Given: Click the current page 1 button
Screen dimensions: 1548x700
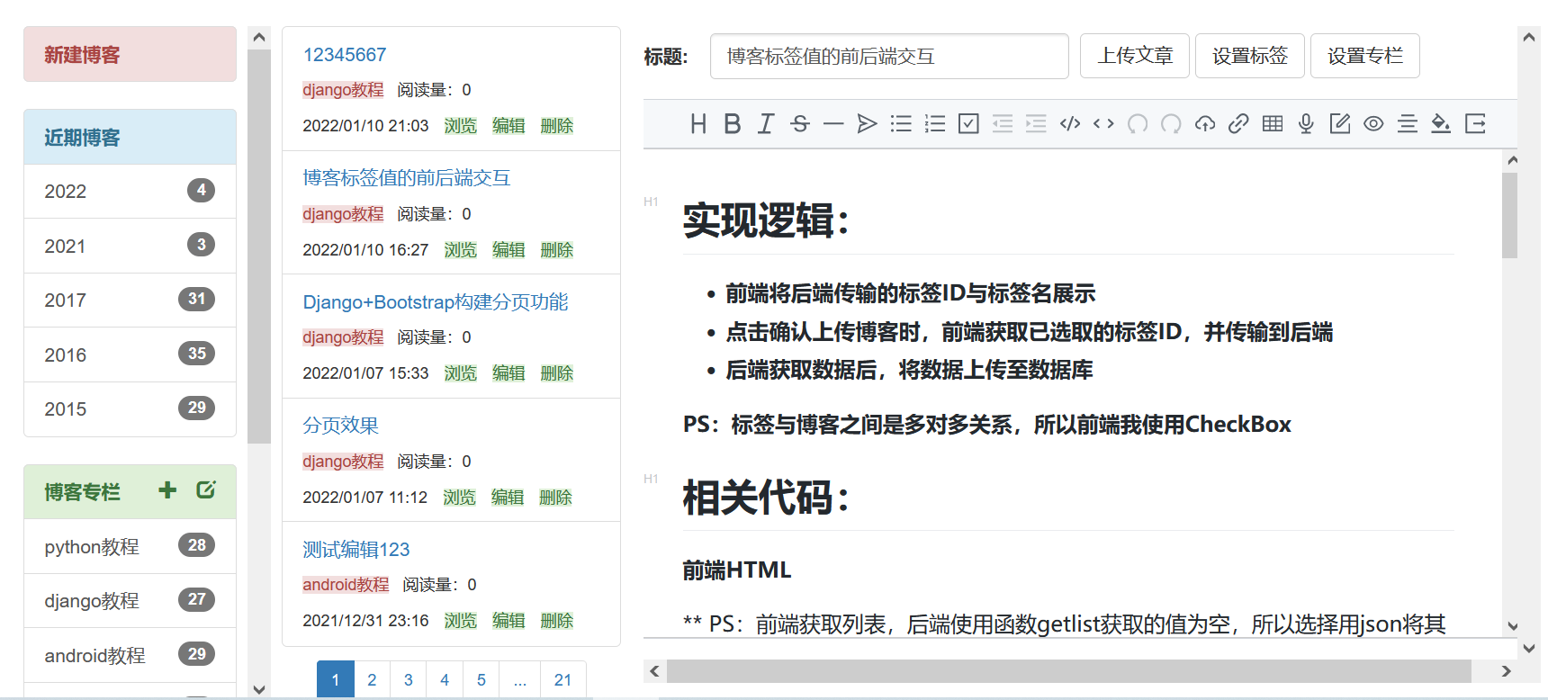Looking at the screenshot, I should pos(336,679).
